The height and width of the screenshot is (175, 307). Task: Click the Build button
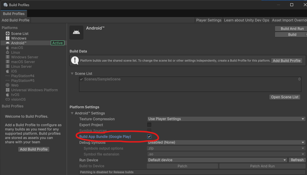pos(290,35)
